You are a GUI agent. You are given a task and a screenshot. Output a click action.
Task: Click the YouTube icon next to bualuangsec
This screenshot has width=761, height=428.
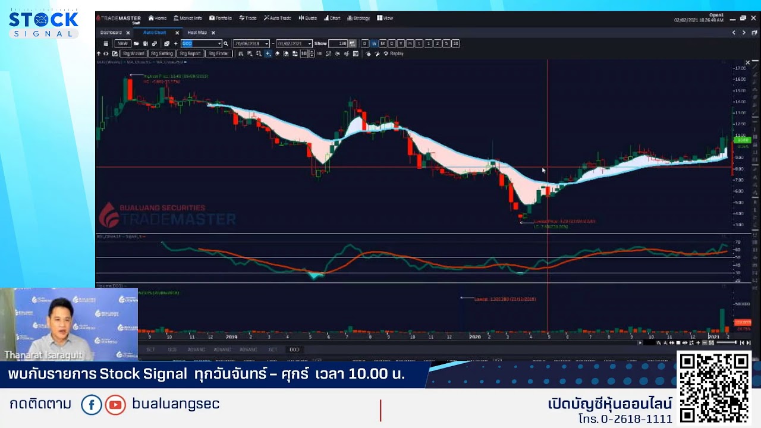click(x=115, y=405)
